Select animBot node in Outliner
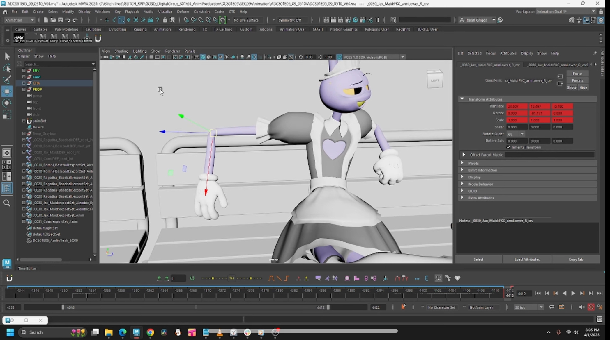This screenshot has width=610, height=340. (x=40, y=121)
